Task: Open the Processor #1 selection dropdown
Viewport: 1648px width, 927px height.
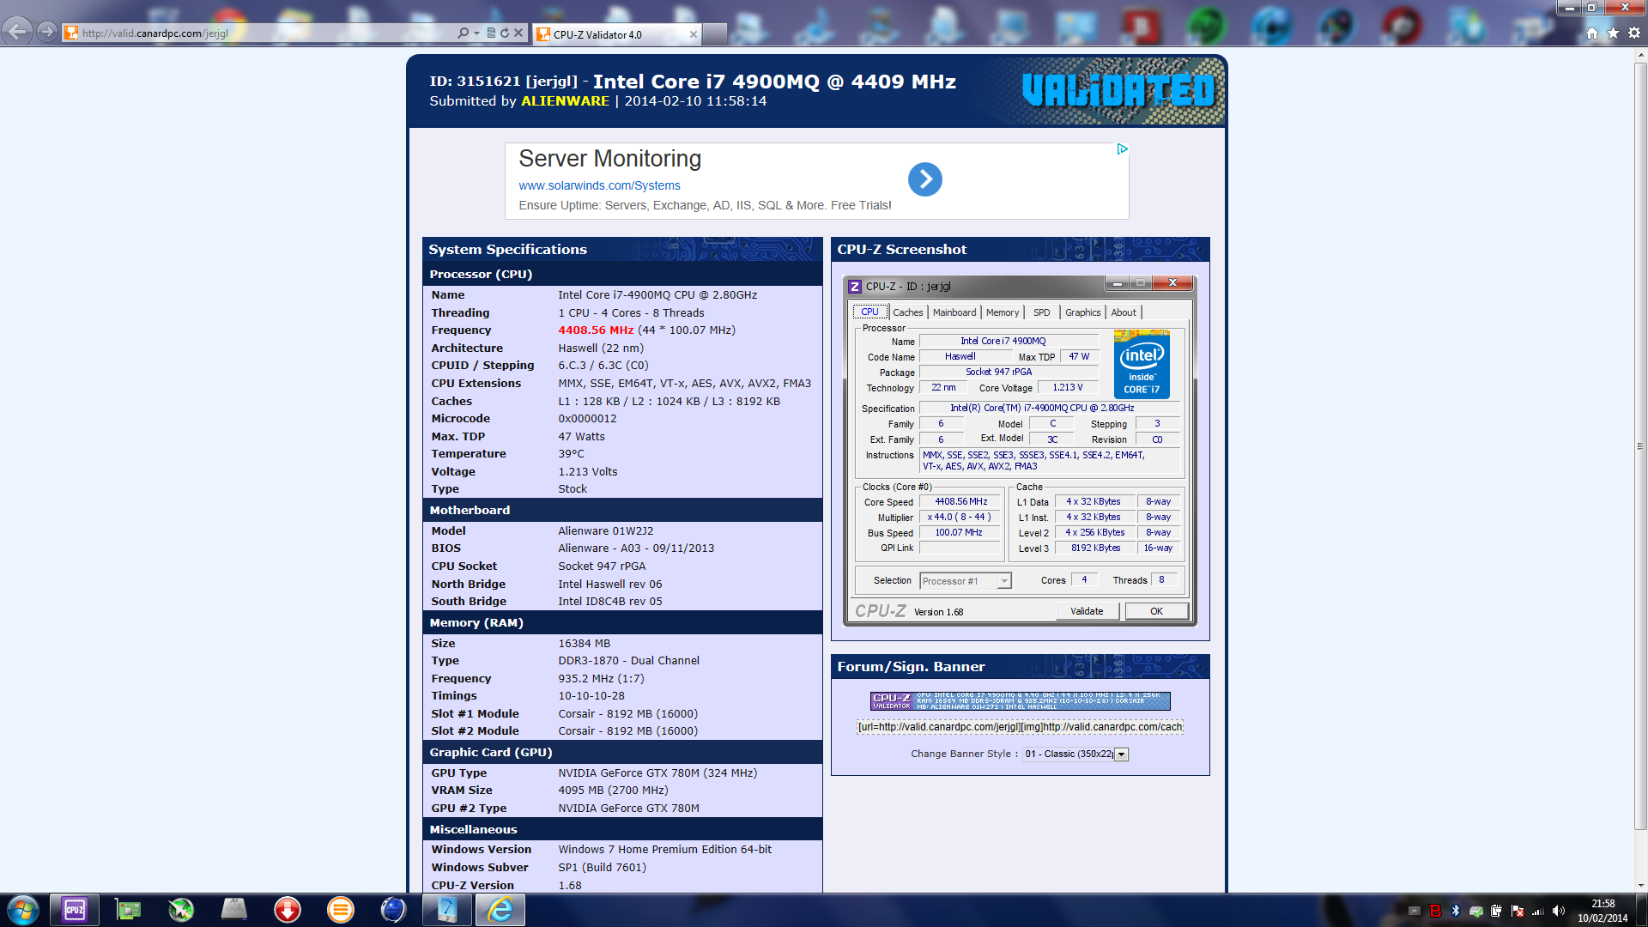Action: click(x=966, y=581)
